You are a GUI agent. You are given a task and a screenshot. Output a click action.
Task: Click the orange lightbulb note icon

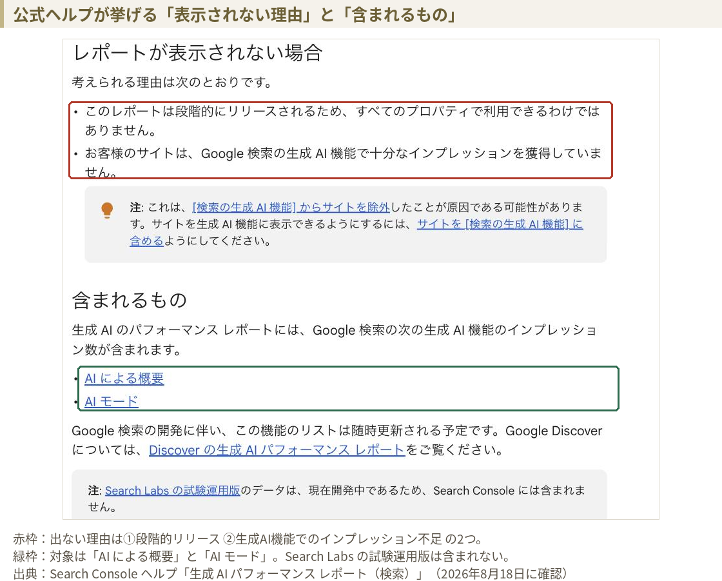pos(107,210)
